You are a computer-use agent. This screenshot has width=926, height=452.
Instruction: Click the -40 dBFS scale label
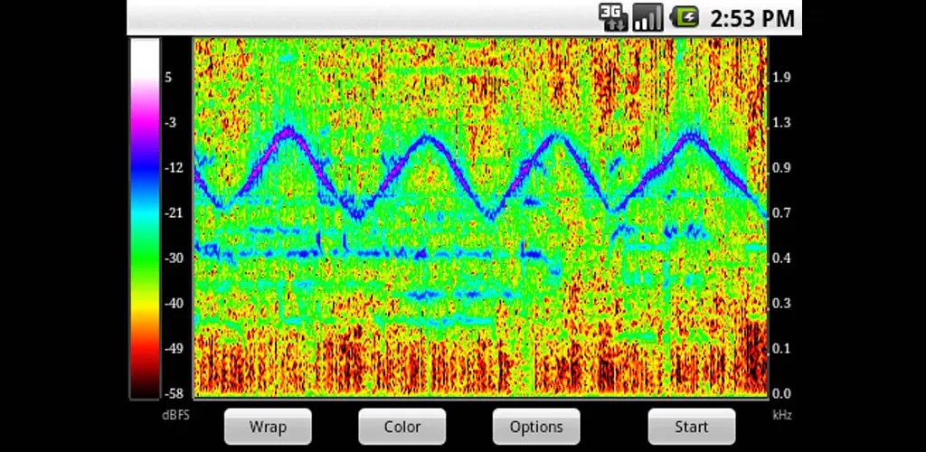[x=173, y=304]
